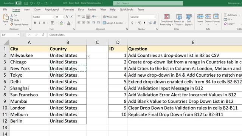This screenshot has height=136, width=242.
Task: Apply the Fill Color bucket
Action: [x=61, y=23]
